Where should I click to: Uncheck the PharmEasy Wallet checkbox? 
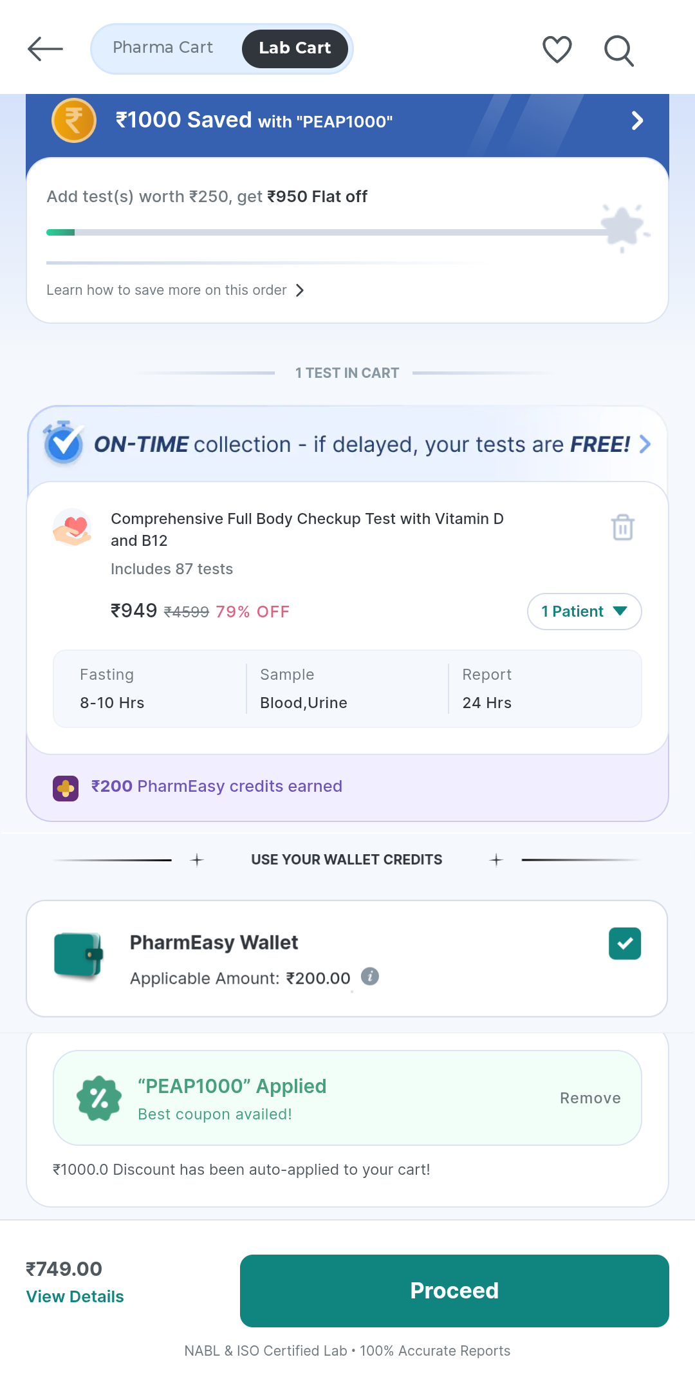tap(624, 944)
